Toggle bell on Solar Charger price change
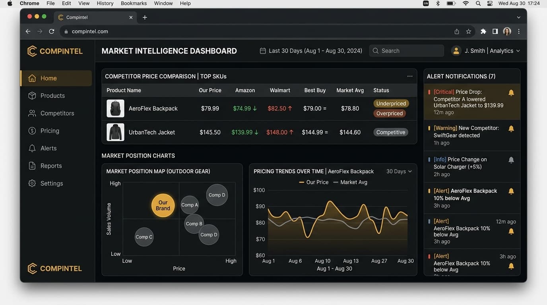 click(511, 160)
